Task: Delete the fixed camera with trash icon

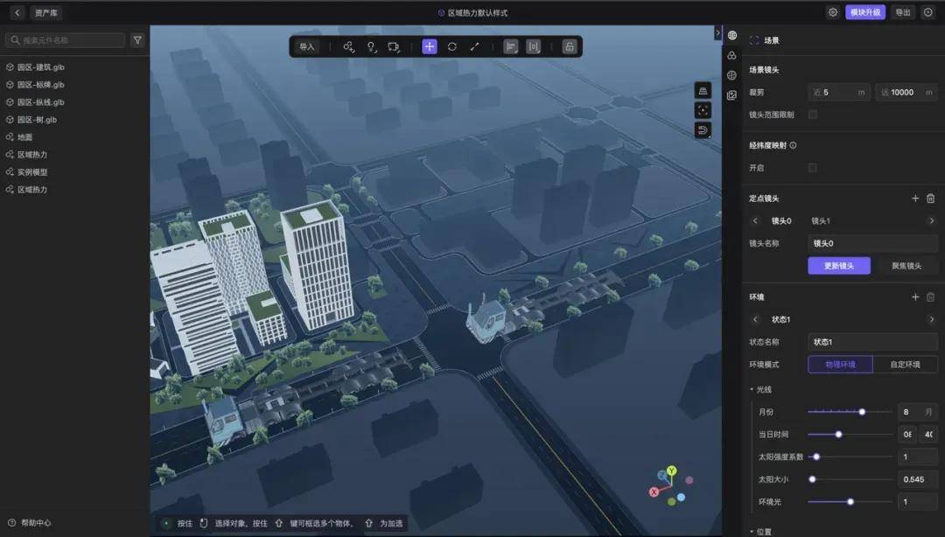Action: [930, 199]
